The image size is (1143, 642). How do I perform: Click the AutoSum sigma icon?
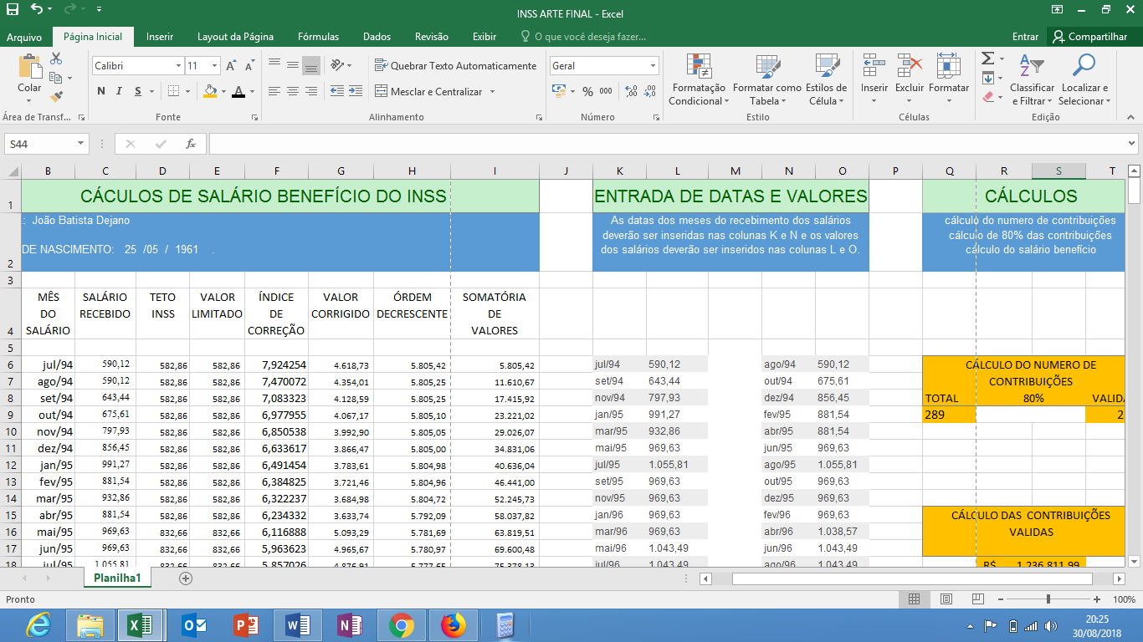(x=987, y=59)
